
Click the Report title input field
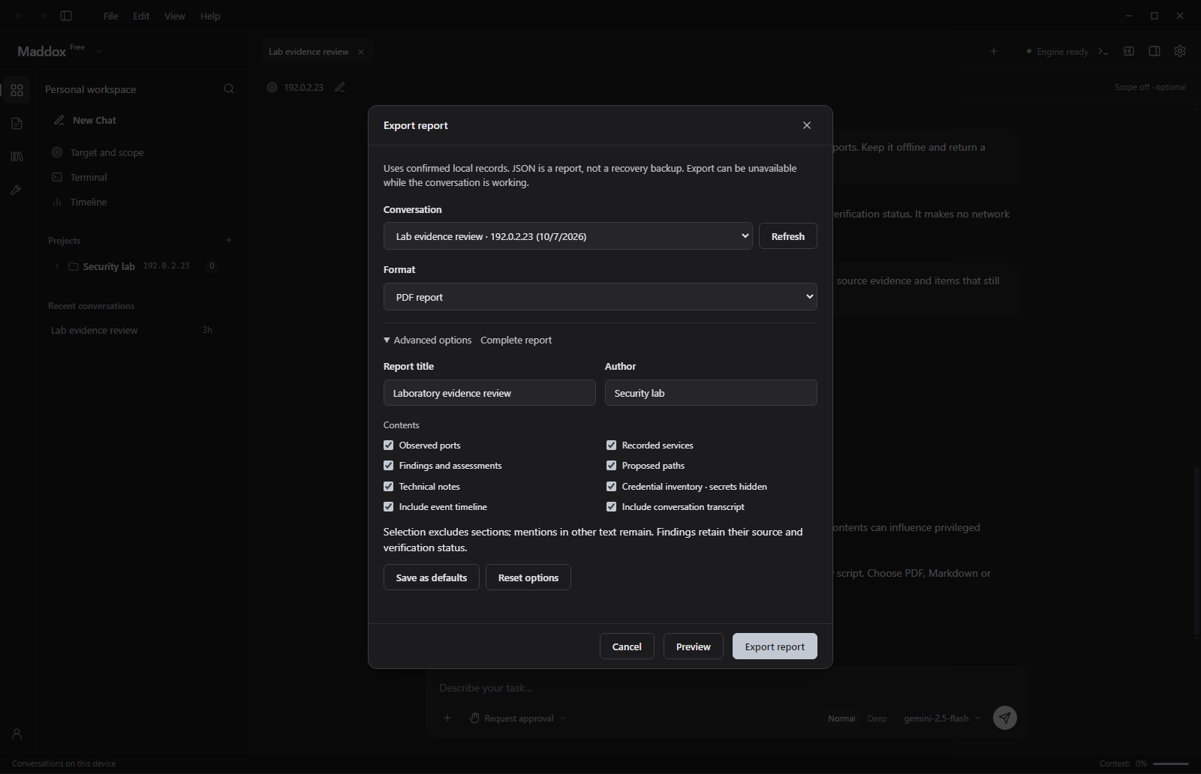[489, 393]
